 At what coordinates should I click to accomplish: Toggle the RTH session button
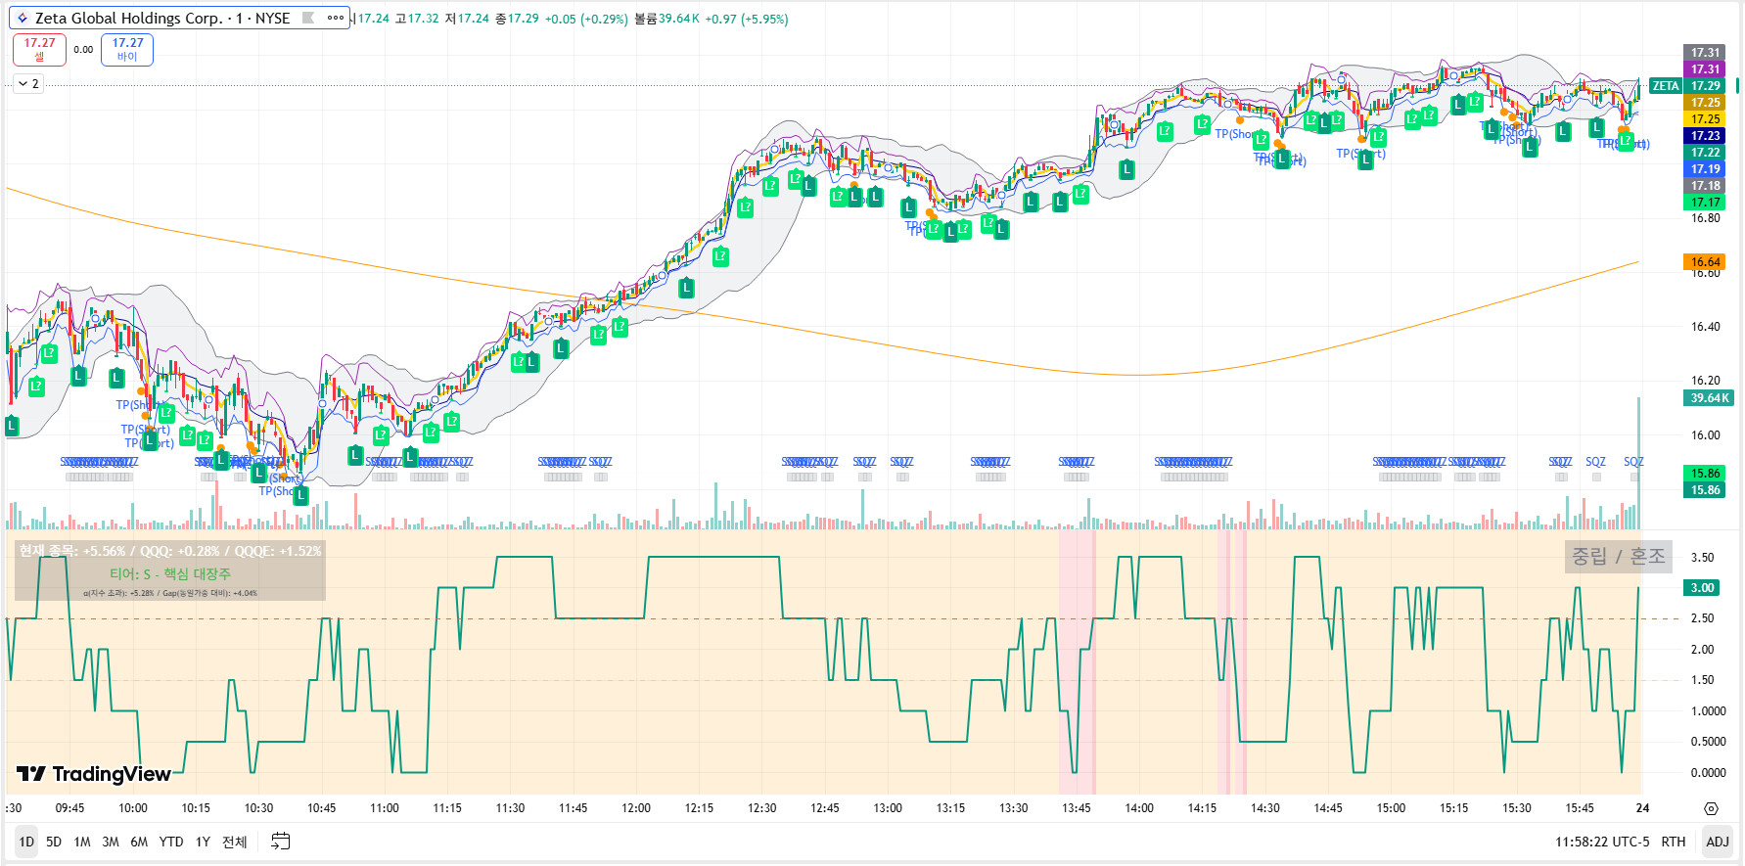pos(1673,842)
